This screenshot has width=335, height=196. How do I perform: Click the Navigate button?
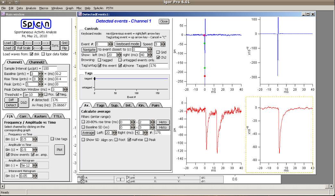(89, 49)
